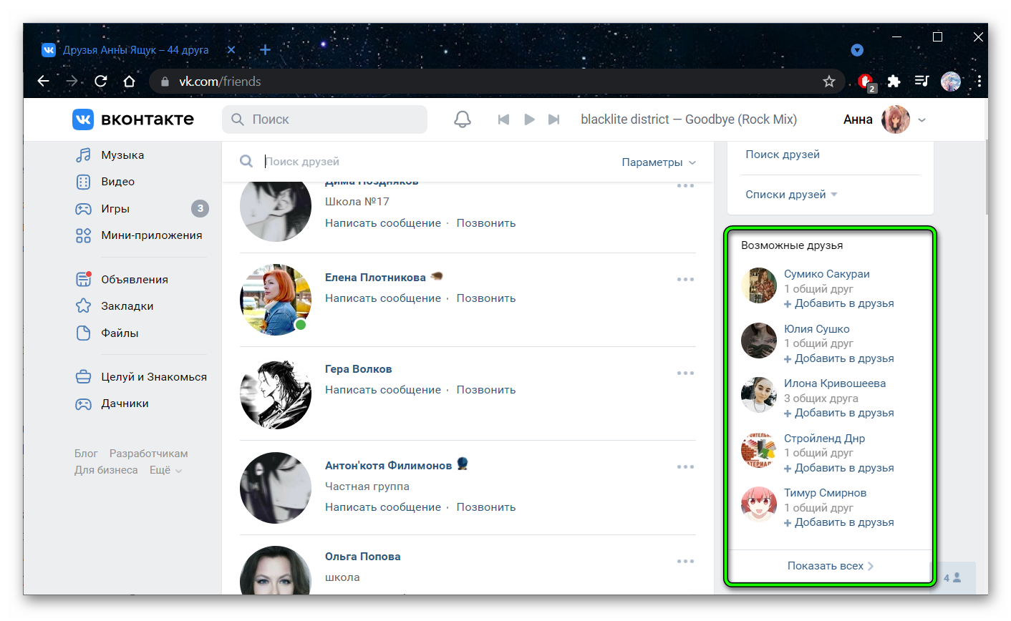Expand the Ещё footer dropdown

click(165, 470)
